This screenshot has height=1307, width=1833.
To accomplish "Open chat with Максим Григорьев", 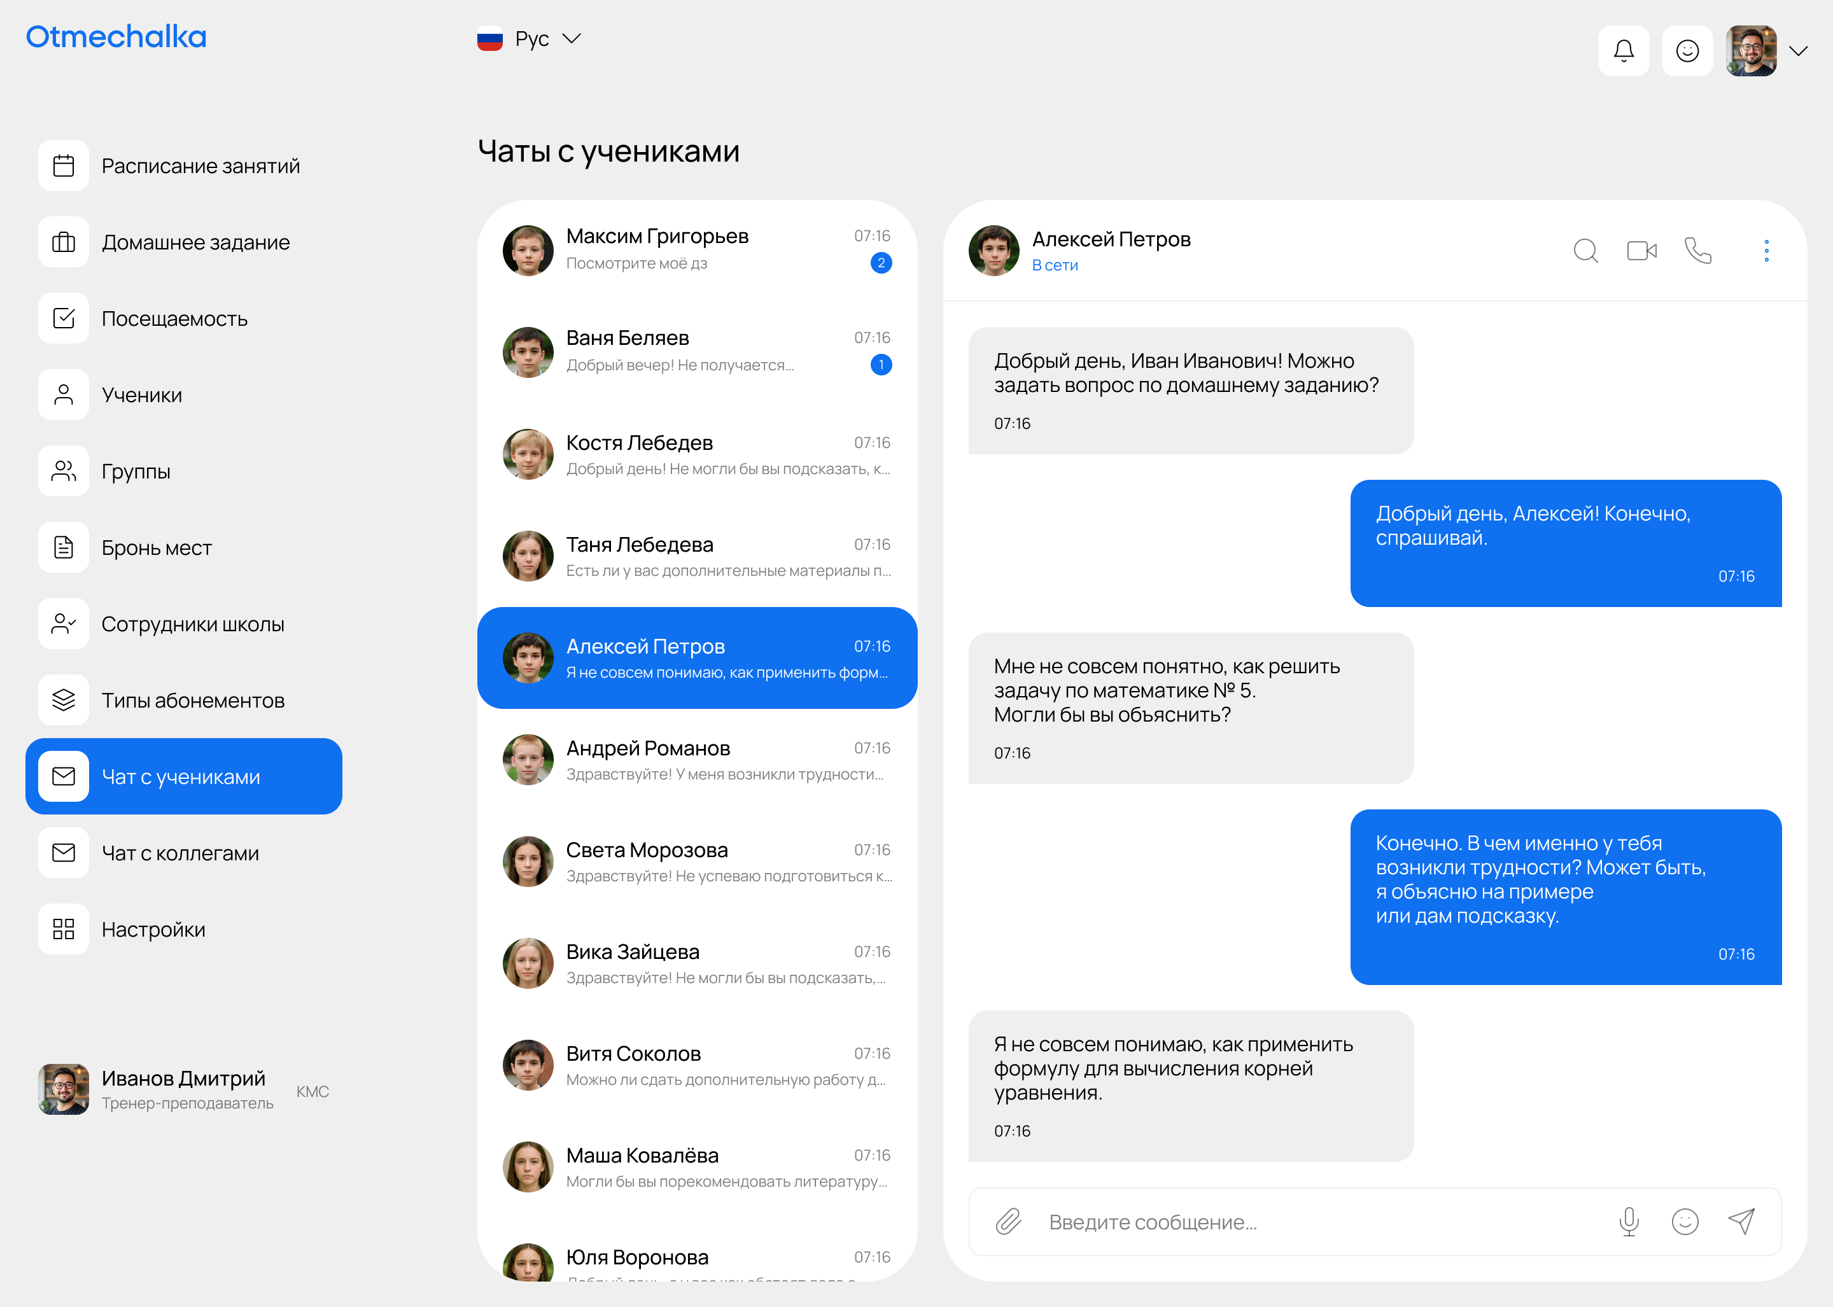I will 696,250.
